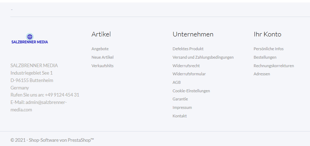
Task: Click the Salzbrenner Media globe logo
Action: point(30,39)
